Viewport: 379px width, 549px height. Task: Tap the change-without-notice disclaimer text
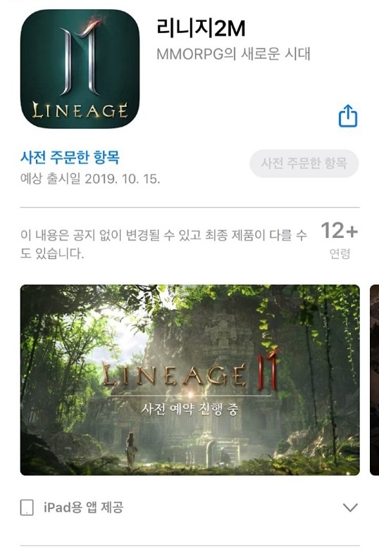point(163,244)
